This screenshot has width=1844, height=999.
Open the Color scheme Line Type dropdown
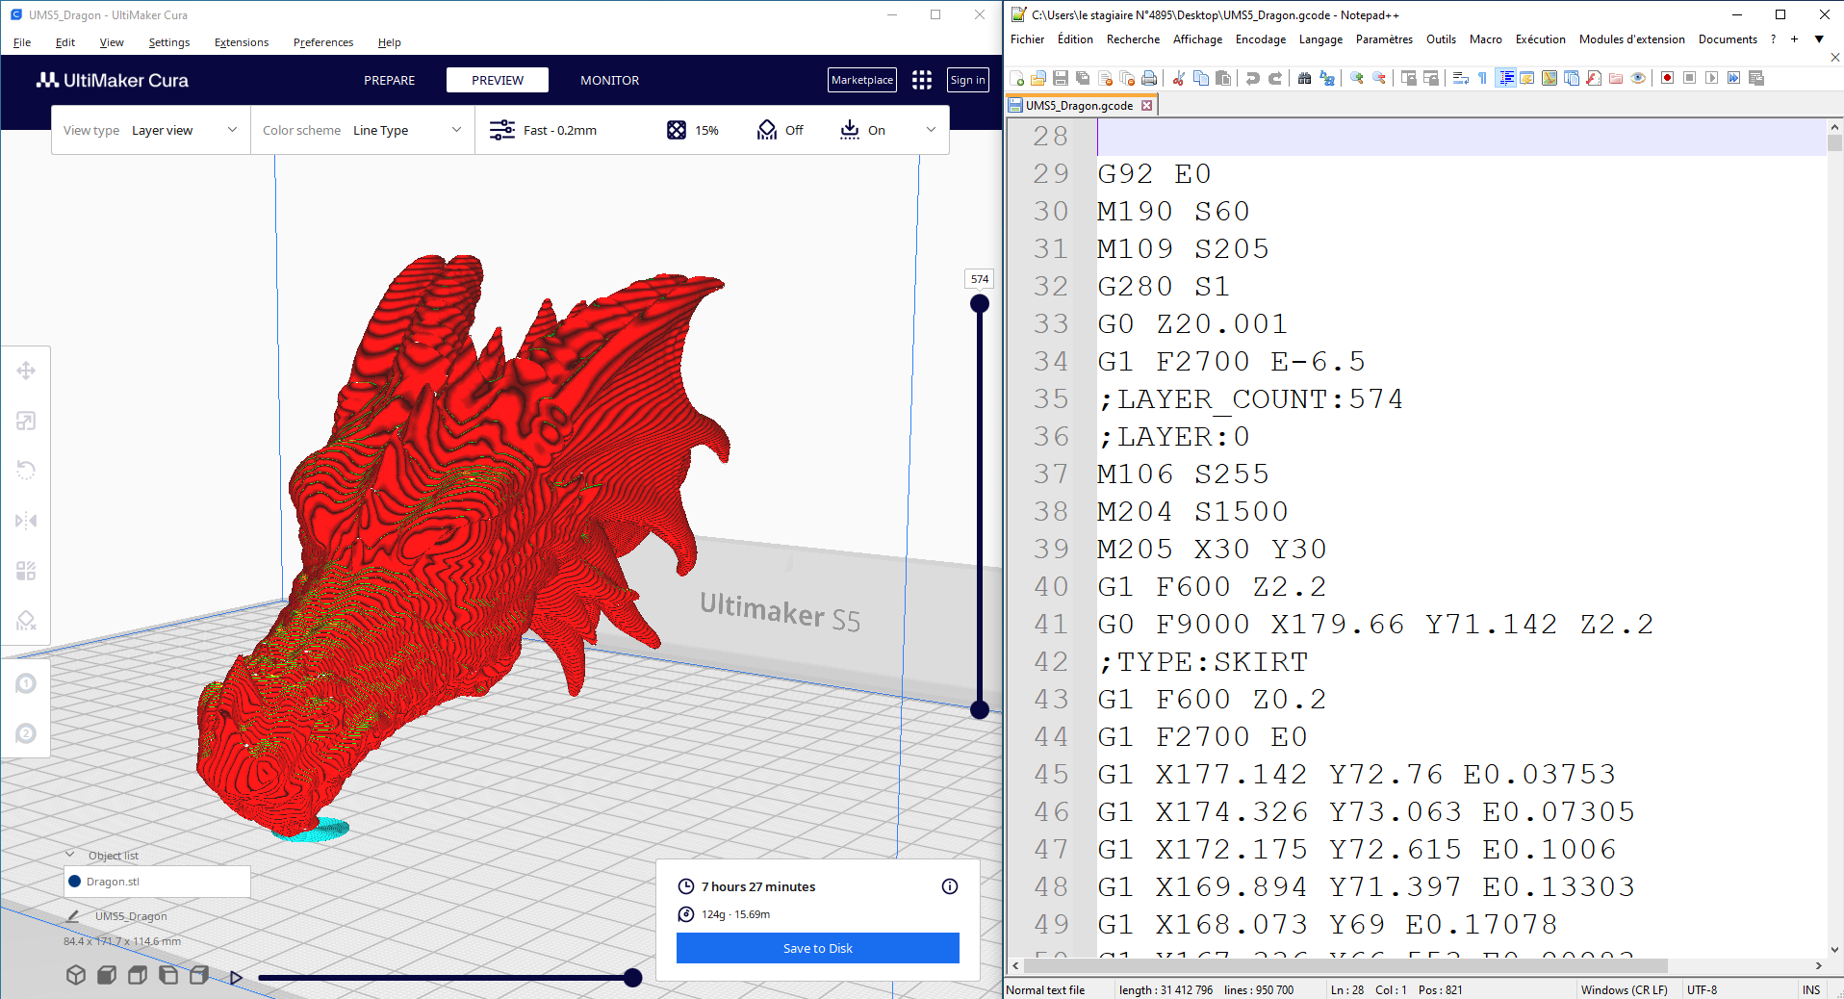(x=404, y=129)
